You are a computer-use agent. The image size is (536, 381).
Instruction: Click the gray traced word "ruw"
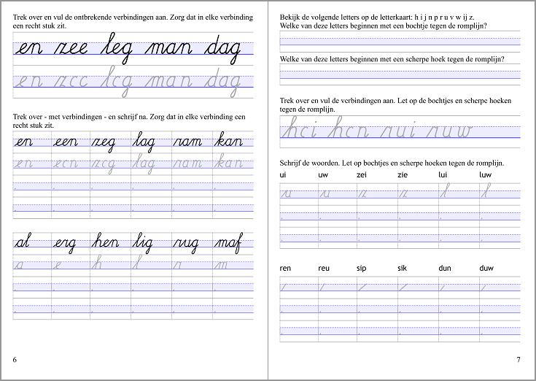tap(450, 131)
